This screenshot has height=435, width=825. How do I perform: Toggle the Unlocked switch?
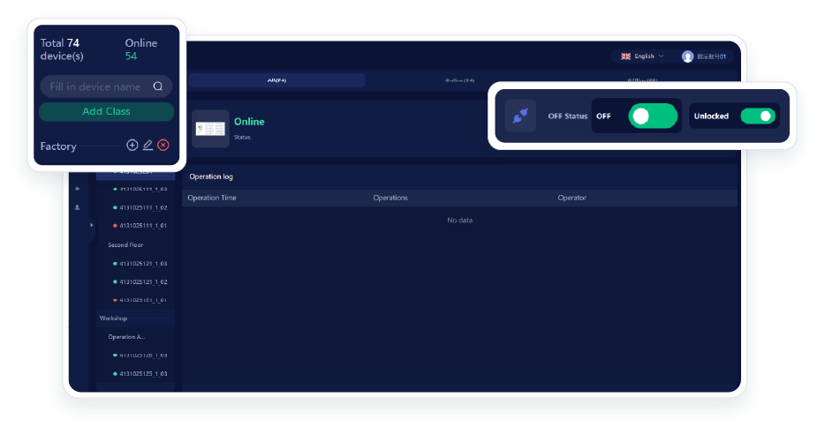click(757, 116)
